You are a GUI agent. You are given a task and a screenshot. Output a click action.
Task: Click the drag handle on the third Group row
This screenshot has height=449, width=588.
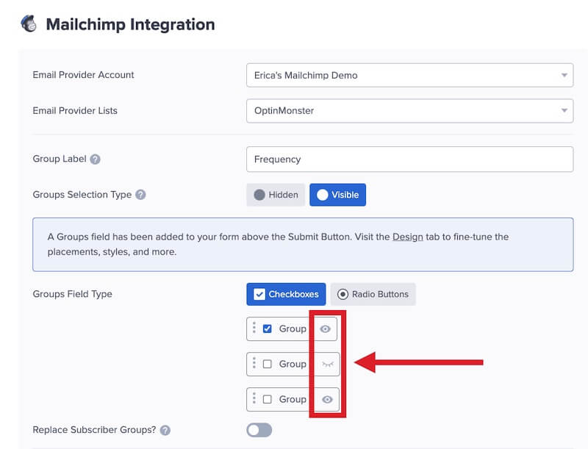pos(254,399)
